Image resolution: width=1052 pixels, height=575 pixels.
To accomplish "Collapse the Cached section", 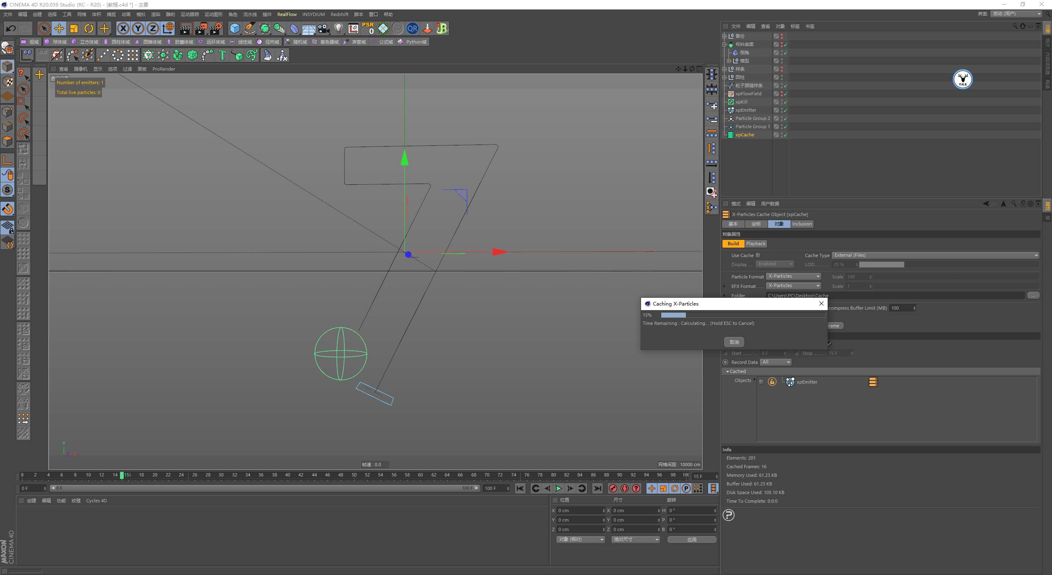I will point(728,371).
